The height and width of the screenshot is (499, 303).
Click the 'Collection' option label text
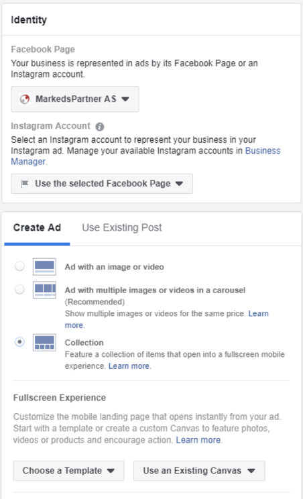pos(84,343)
